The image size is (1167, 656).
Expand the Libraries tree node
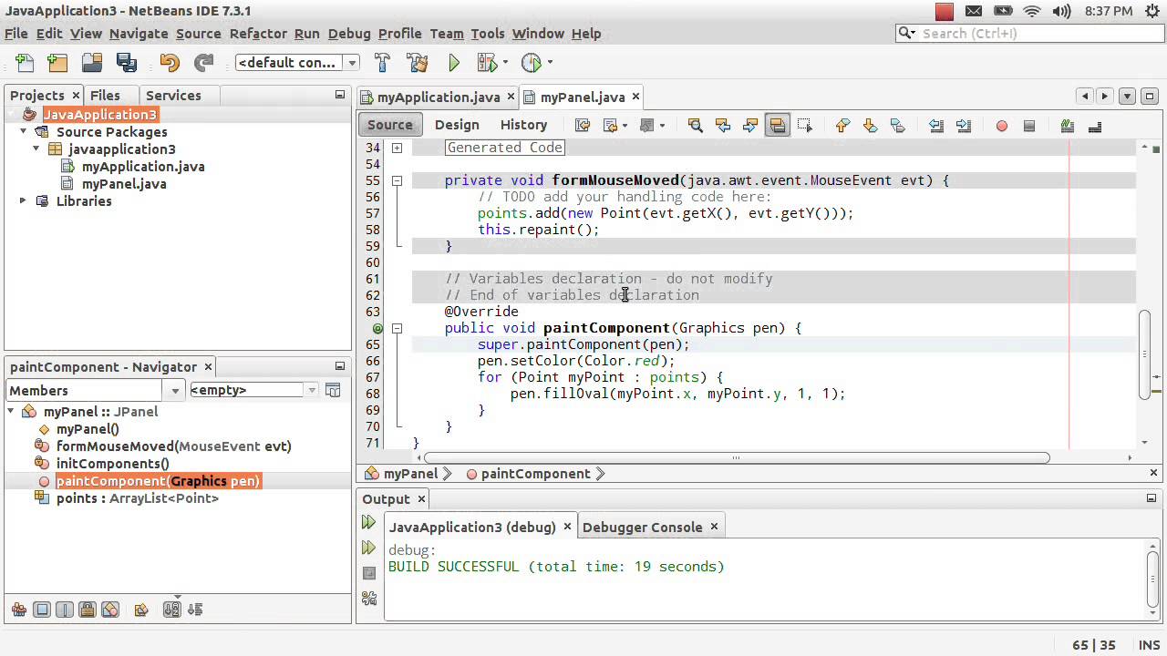click(23, 201)
